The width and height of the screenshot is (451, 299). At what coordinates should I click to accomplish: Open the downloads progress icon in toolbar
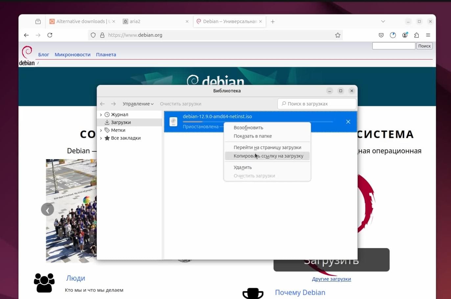pyautogui.click(x=393, y=35)
